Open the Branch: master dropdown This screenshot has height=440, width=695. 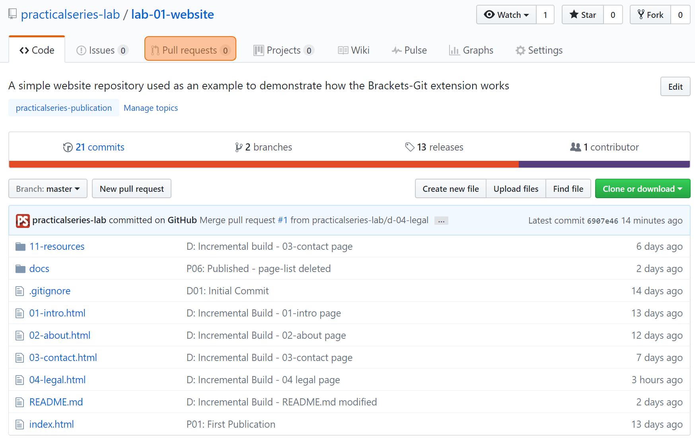pyautogui.click(x=48, y=189)
